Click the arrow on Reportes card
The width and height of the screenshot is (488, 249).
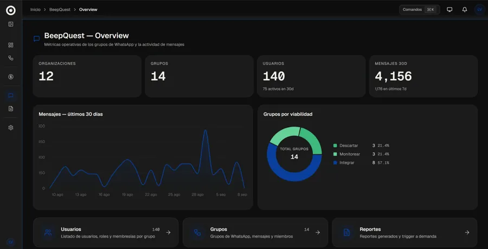coord(467,232)
